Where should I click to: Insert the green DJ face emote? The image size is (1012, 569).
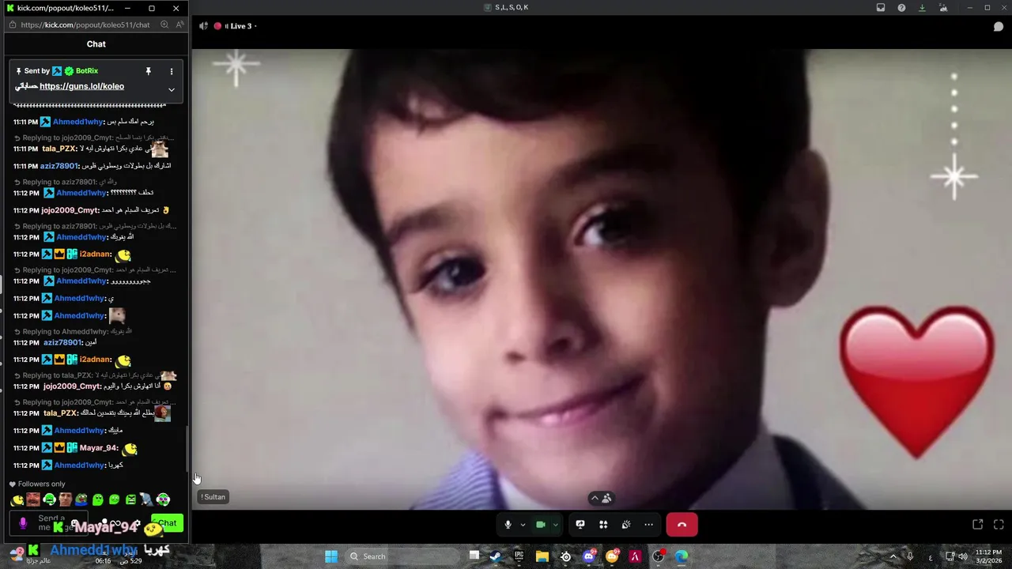[x=163, y=499]
